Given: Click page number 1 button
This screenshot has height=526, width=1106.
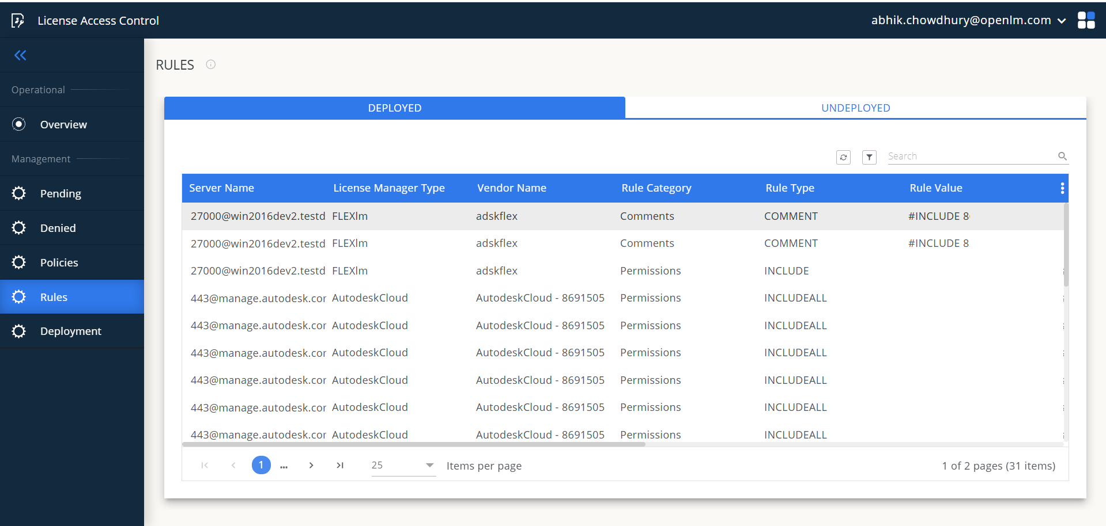Looking at the screenshot, I should [261, 465].
